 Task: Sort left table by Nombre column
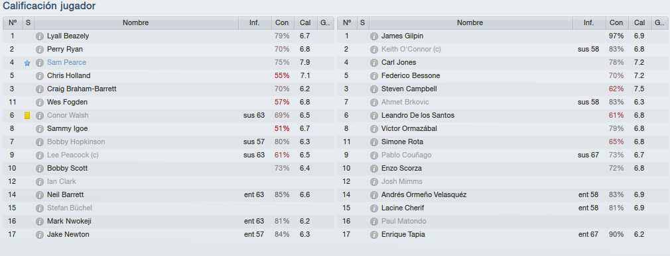coord(136,23)
